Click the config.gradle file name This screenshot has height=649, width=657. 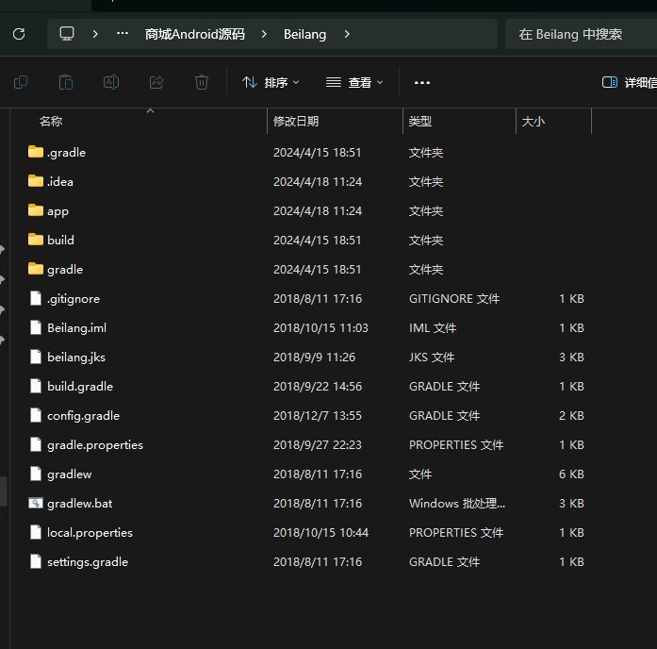point(83,416)
